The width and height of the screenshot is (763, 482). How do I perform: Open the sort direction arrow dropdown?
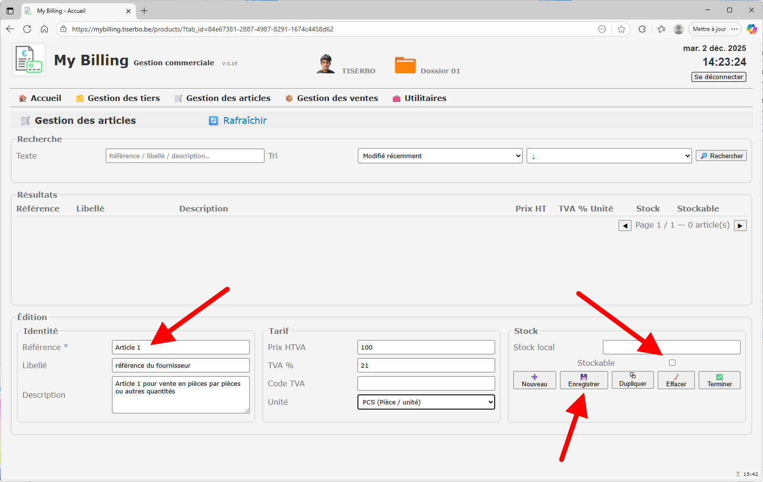(609, 156)
